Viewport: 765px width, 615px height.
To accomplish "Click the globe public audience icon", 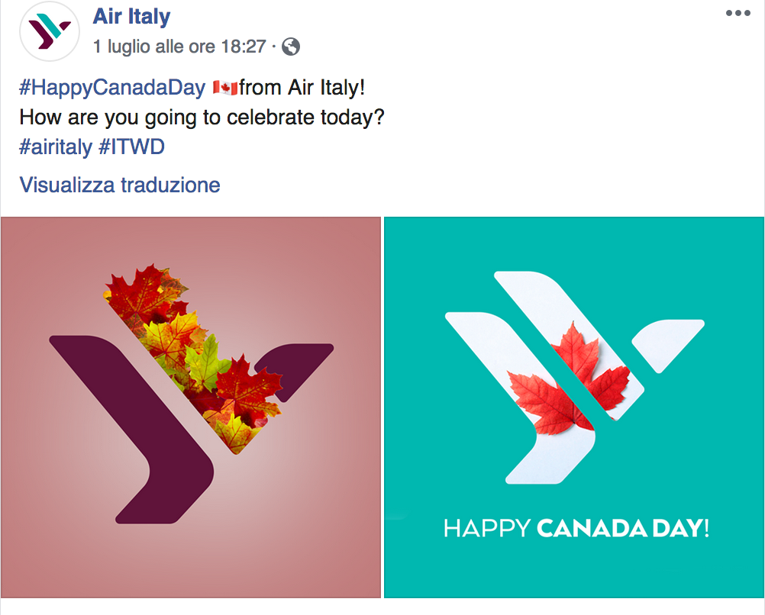I will [x=291, y=47].
